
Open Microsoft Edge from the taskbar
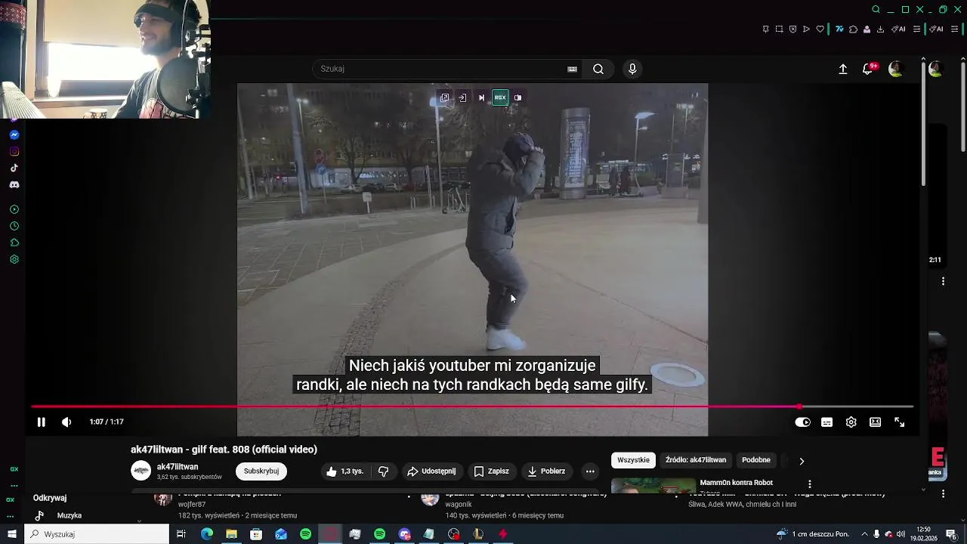pyautogui.click(x=206, y=534)
